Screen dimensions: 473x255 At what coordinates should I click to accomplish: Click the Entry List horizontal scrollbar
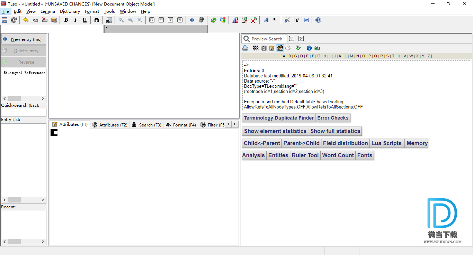coord(24,200)
